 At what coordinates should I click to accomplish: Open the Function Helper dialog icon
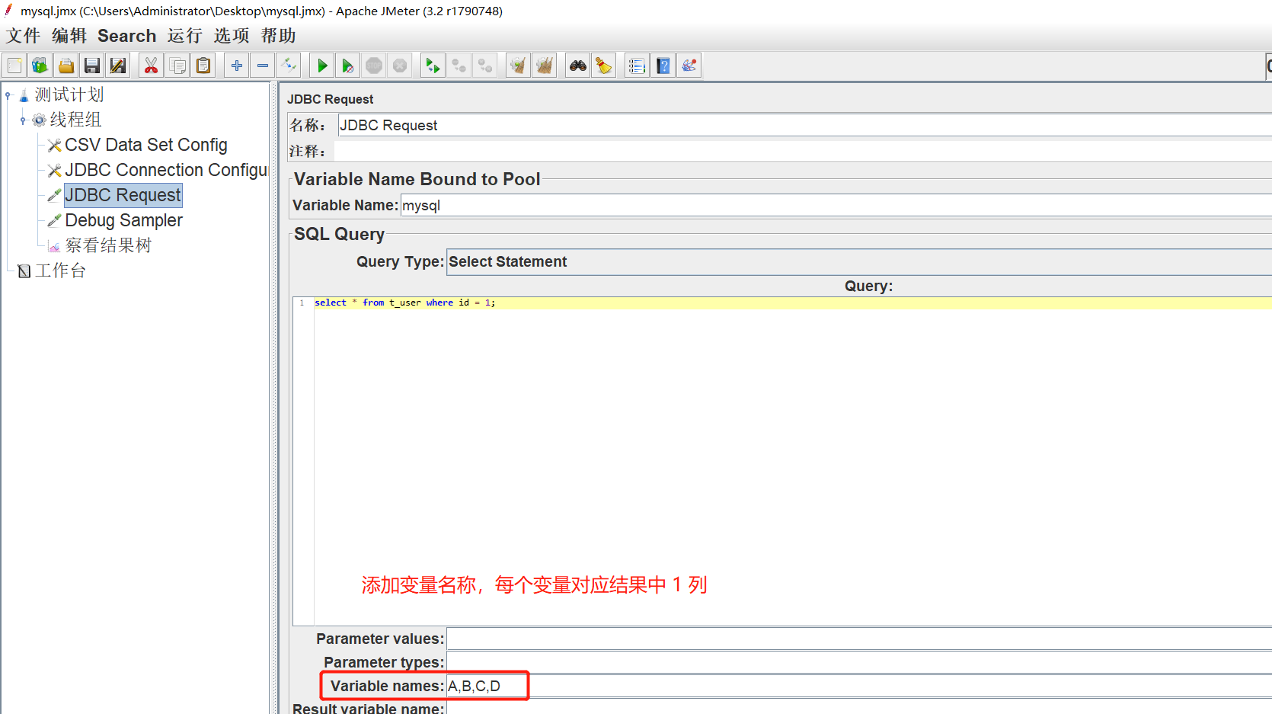tap(638, 66)
